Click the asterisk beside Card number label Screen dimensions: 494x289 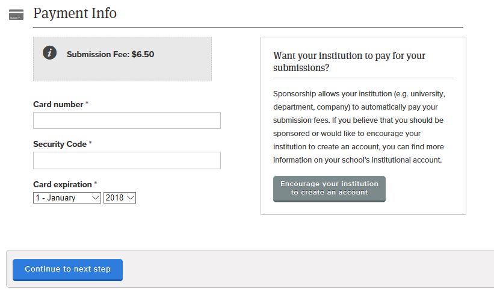(x=87, y=103)
